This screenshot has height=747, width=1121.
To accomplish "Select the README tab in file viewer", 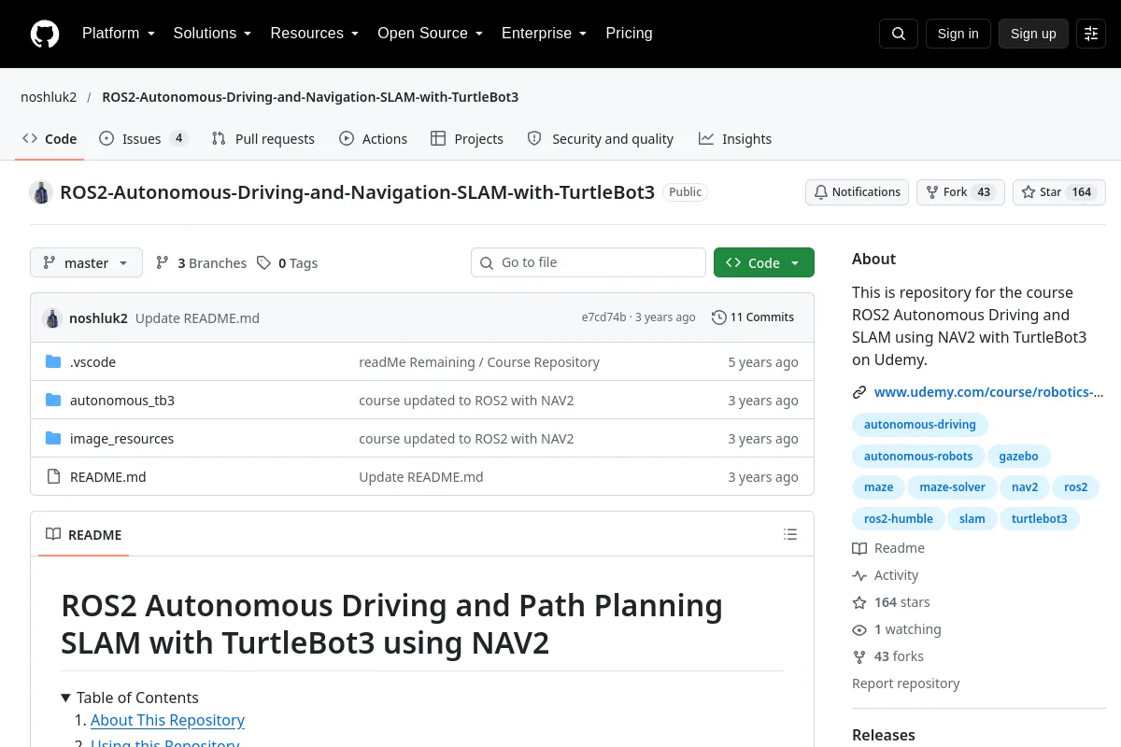I will pyautogui.click(x=84, y=535).
